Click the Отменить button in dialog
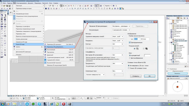The height and width of the screenshot is (106, 189). pyautogui.click(x=136, y=76)
